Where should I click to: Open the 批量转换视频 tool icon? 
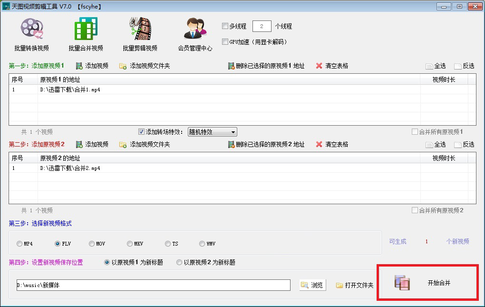[31, 29]
